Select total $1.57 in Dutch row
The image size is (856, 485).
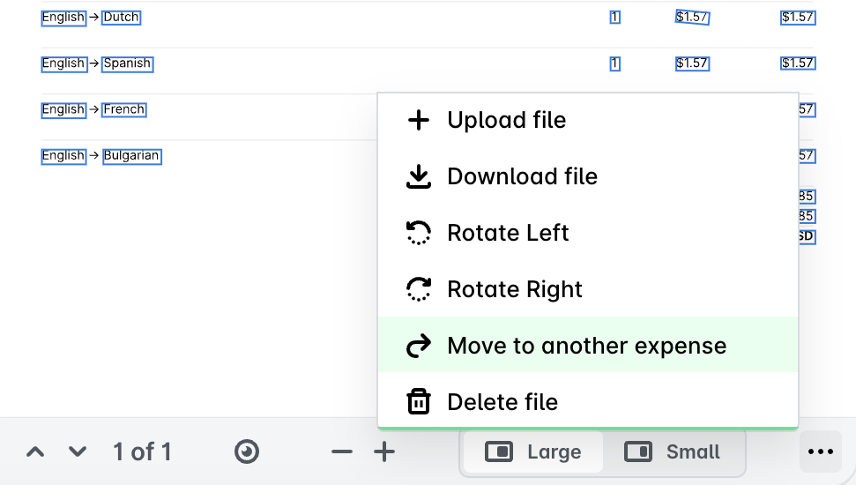798,18
